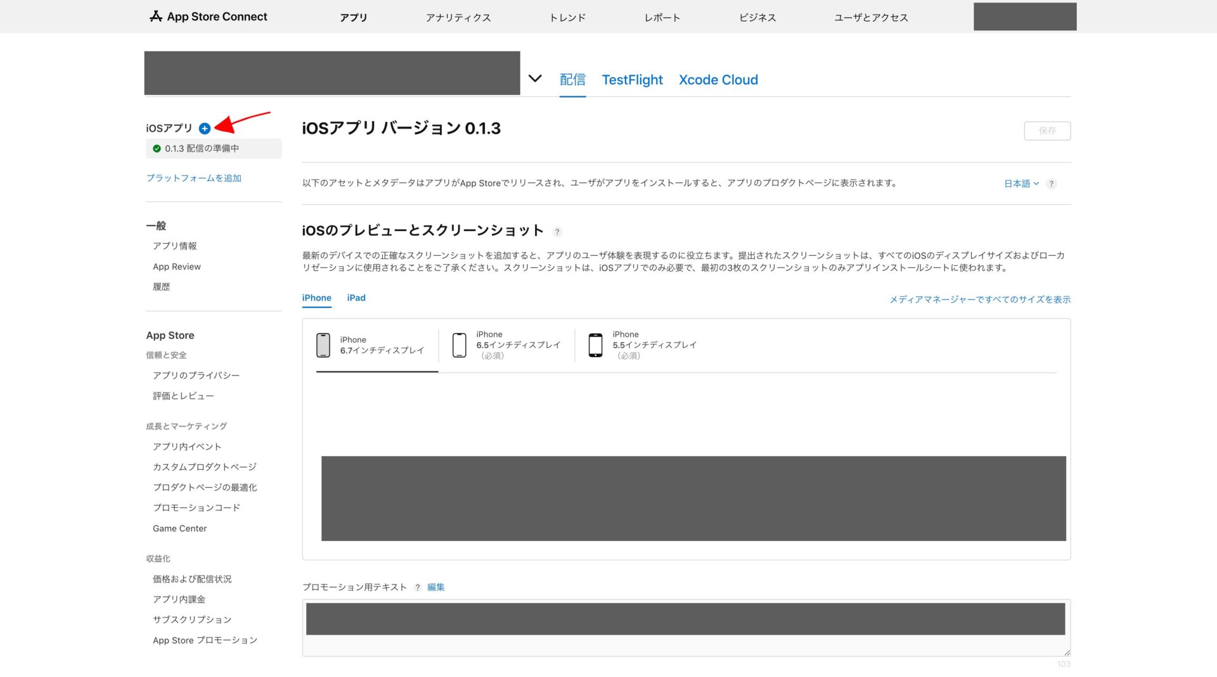Click the help icon beside プロモーション用テキスト
This screenshot has height=677, width=1217.
coord(417,587)
